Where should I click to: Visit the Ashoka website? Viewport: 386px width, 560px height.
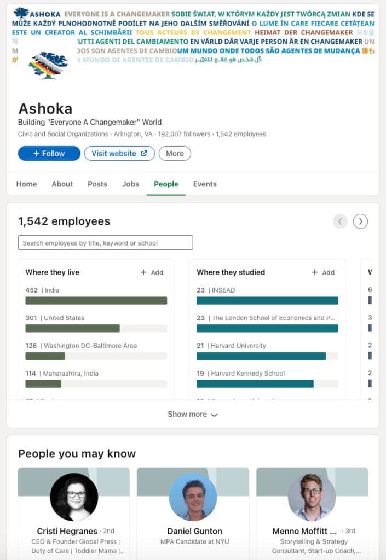click(x=119, y=153)
